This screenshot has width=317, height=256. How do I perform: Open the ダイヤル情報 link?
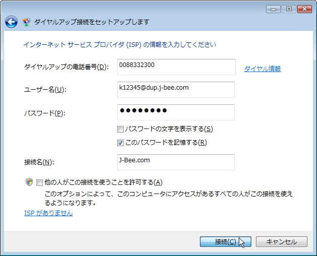coord(262,69)
